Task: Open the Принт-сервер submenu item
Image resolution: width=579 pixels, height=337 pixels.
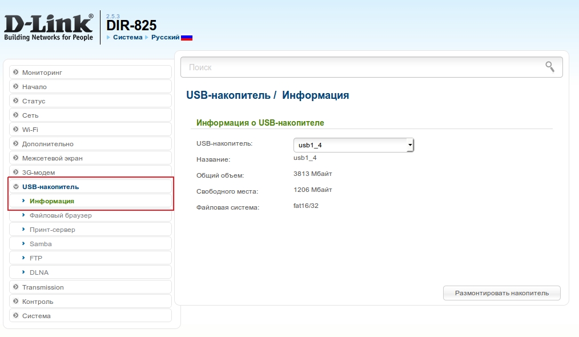Action: [x=52, y=230]
